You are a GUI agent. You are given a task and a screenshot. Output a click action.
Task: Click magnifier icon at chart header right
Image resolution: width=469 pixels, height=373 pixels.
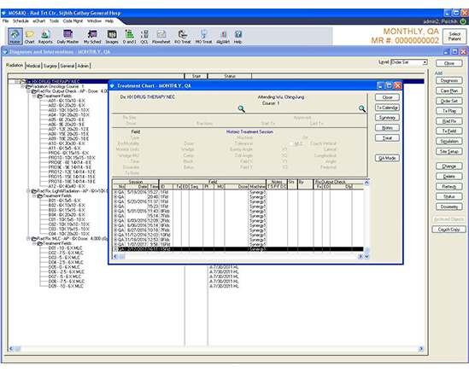tap(362, 108)
